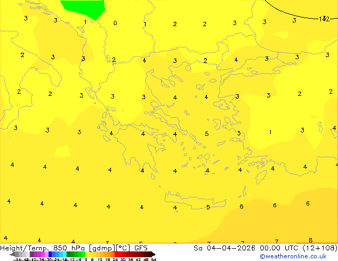Viewport: 338px width, 261px height.
Task: Click the 'Height/Temp. 850 hPa' title text
Action: [43, 248]
